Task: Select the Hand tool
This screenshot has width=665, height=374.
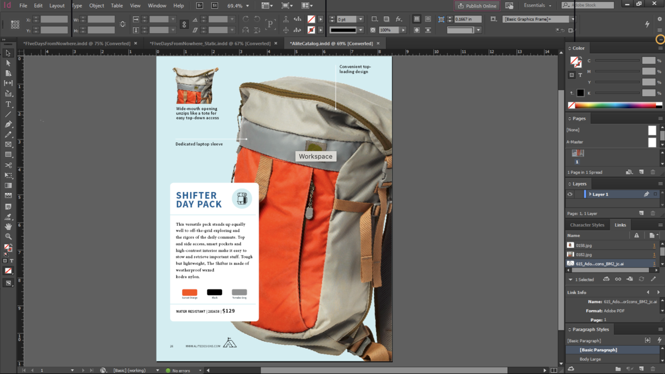Action: 7,226
